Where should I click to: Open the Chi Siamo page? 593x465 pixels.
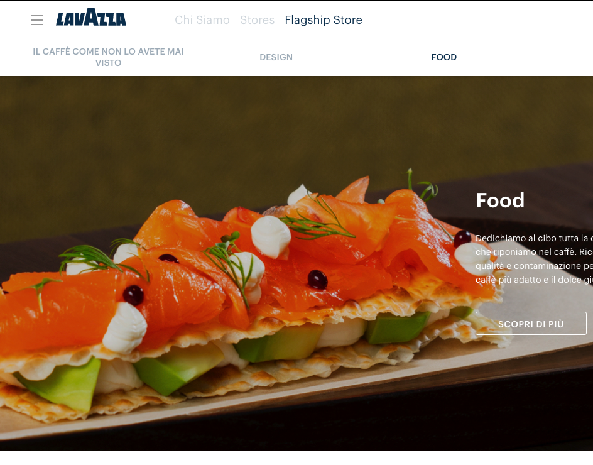[x=202, y=19]
